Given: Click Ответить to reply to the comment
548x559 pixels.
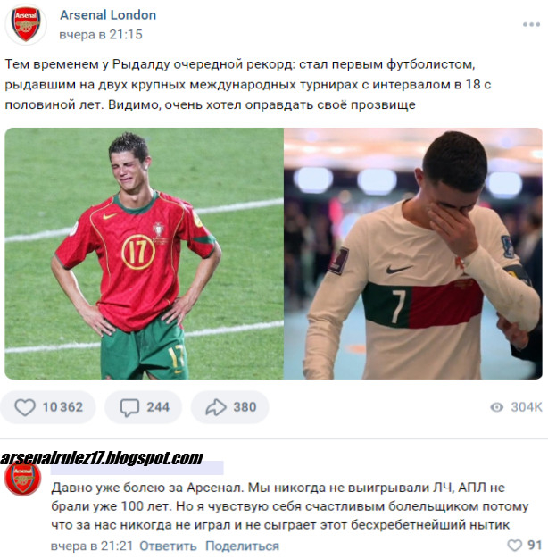Looking at the screenshot, I should coord(168,546).
